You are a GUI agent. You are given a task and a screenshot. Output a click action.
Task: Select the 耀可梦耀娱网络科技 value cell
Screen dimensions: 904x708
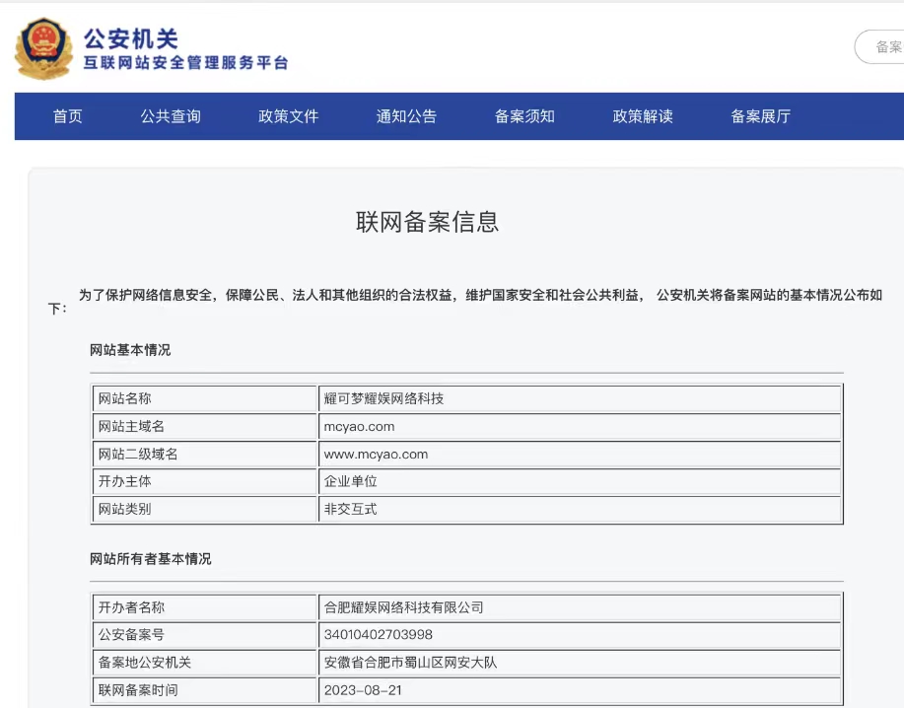point(580,398)
